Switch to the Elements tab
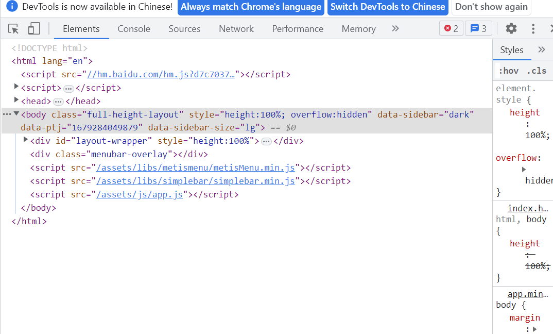The width and height of the screenshot is (553, 334). pos(81,28)
